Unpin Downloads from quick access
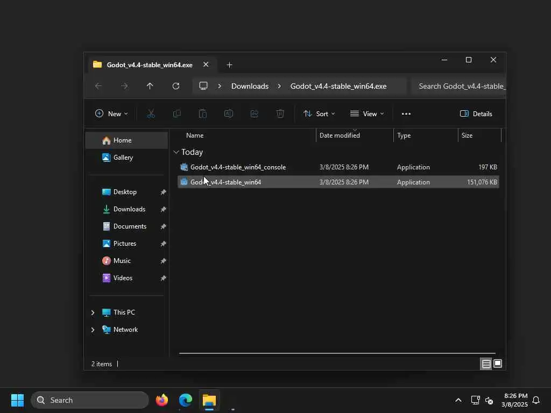Screen dimensions: 551x413 click(x=164, y=209)
